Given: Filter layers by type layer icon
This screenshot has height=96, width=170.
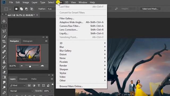Looking at the screenshot, I should (x=39, y=85).
